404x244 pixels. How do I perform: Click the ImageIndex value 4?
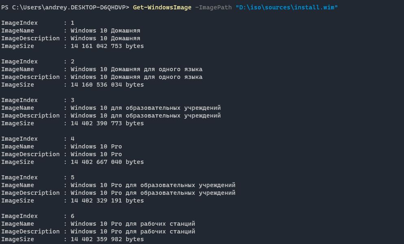[x=72, y=139]
